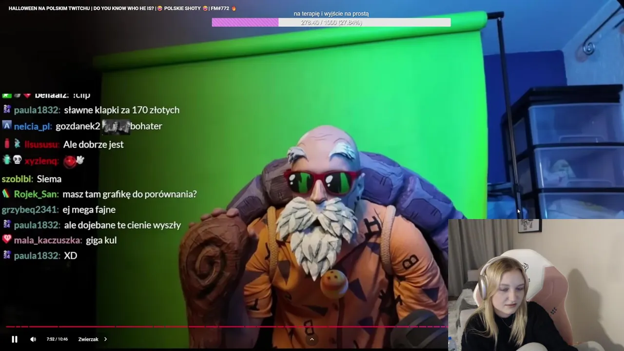The image size is (624, 351).
Task: Click goal text 'na terapię i wyjście na prostą'
Action: tap(331, 14)
